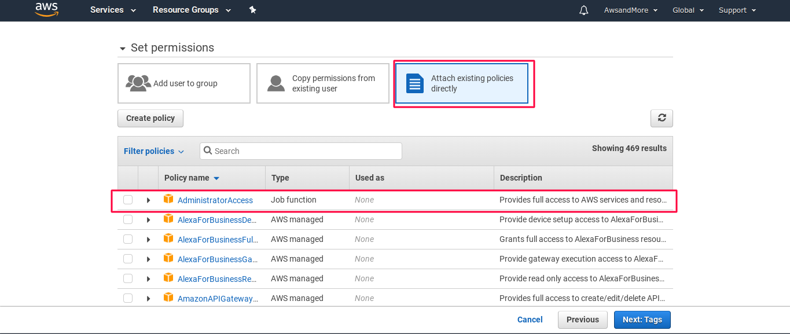Tick the AlexaForBusinessDe... policy checkbox
Image resolution: width=790 pixels, height=334 pixels.
point(128,219)
